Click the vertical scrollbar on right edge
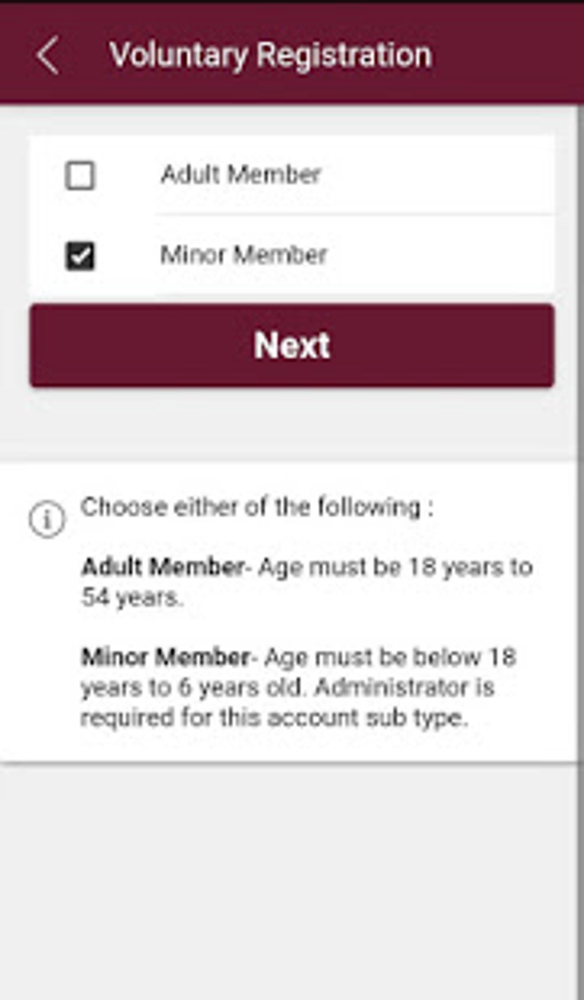Image resolution: width=584 pixels, height=1000 pixels. coord(579,515)
